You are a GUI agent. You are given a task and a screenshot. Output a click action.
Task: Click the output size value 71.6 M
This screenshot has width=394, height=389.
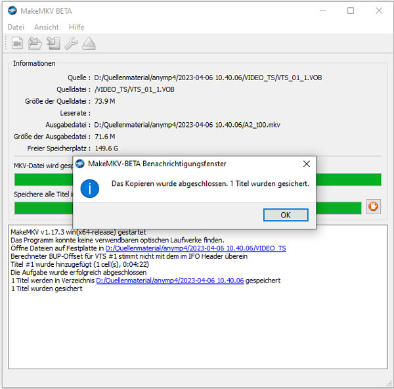[x=105, y=137]
